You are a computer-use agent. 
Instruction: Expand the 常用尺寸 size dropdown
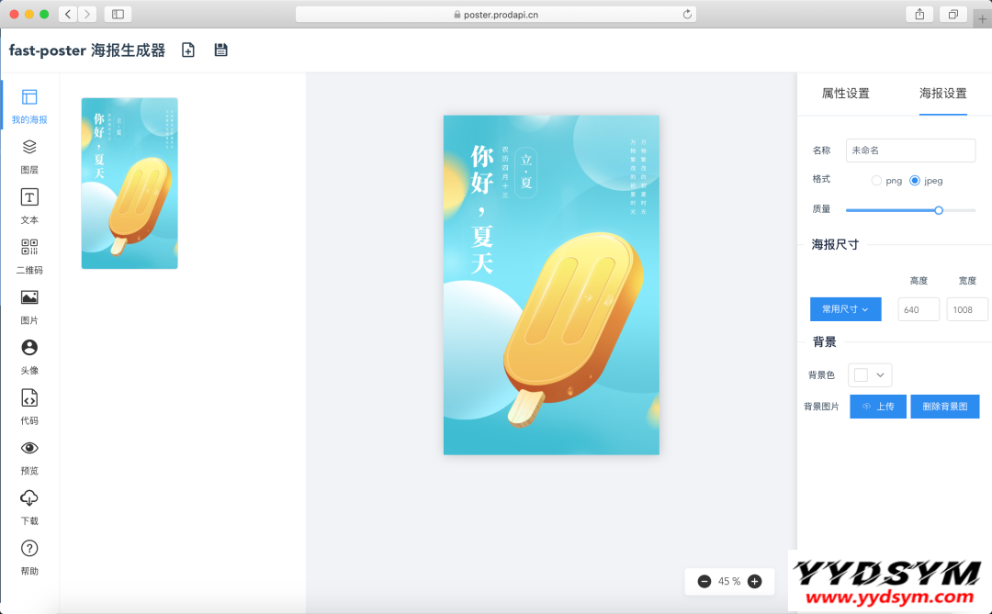coord(845,309)
